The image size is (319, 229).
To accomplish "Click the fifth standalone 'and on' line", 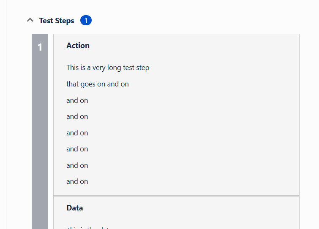I will pyautogui.click(x=77, y=165).
